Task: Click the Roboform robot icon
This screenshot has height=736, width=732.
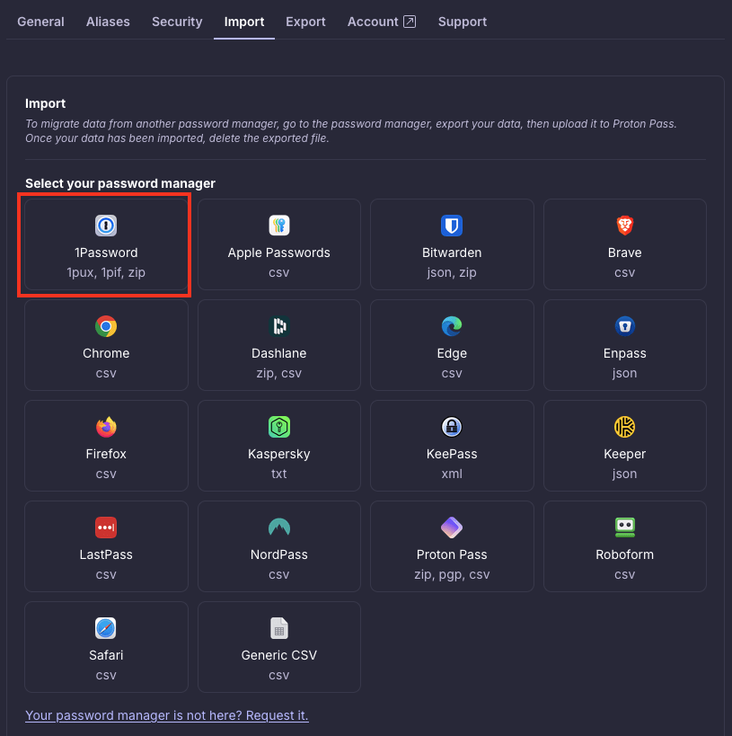Action: pyautogui.click(x=624, y=528)
